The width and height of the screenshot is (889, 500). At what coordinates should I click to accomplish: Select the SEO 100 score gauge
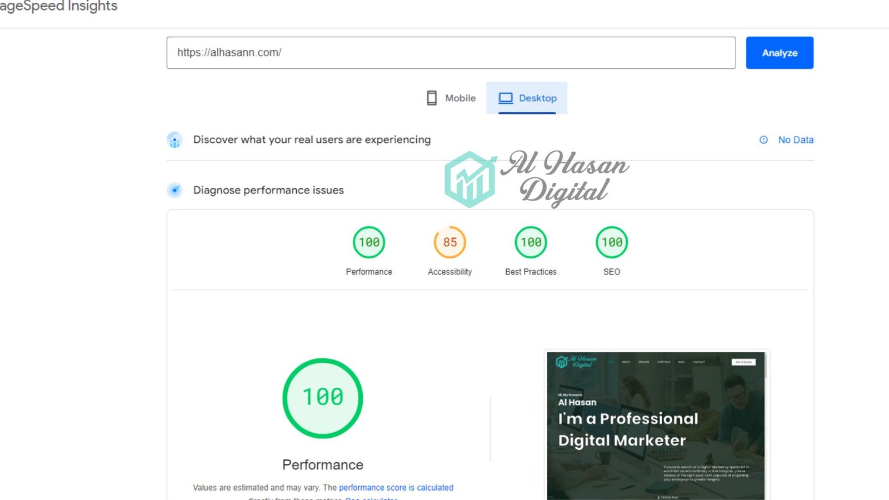click(x=612, y=242)
